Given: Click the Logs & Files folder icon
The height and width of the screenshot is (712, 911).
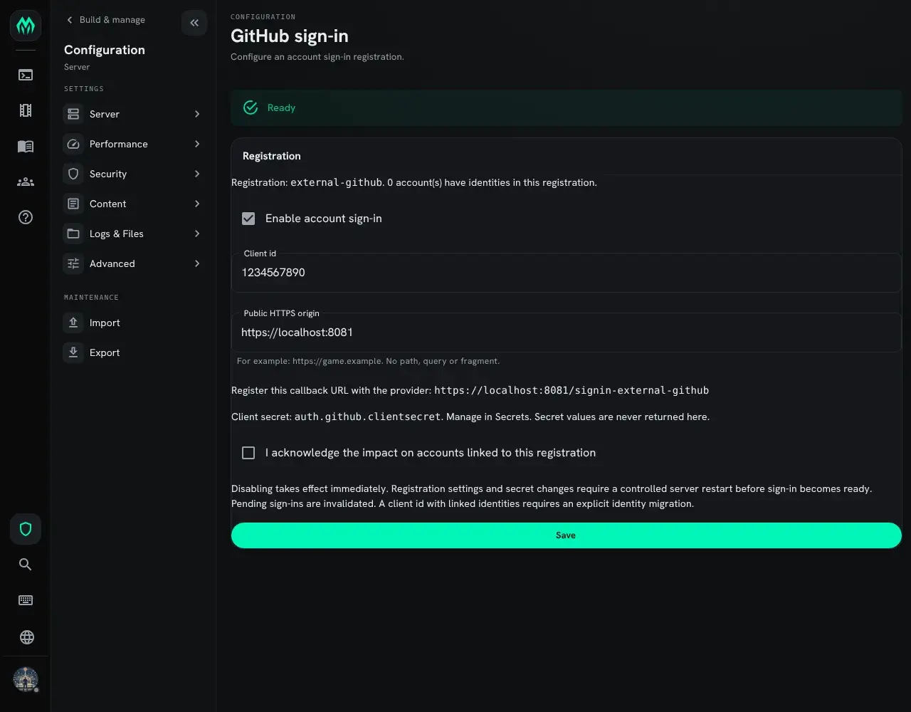Looking at the screenshot, I should click(73, 234).
